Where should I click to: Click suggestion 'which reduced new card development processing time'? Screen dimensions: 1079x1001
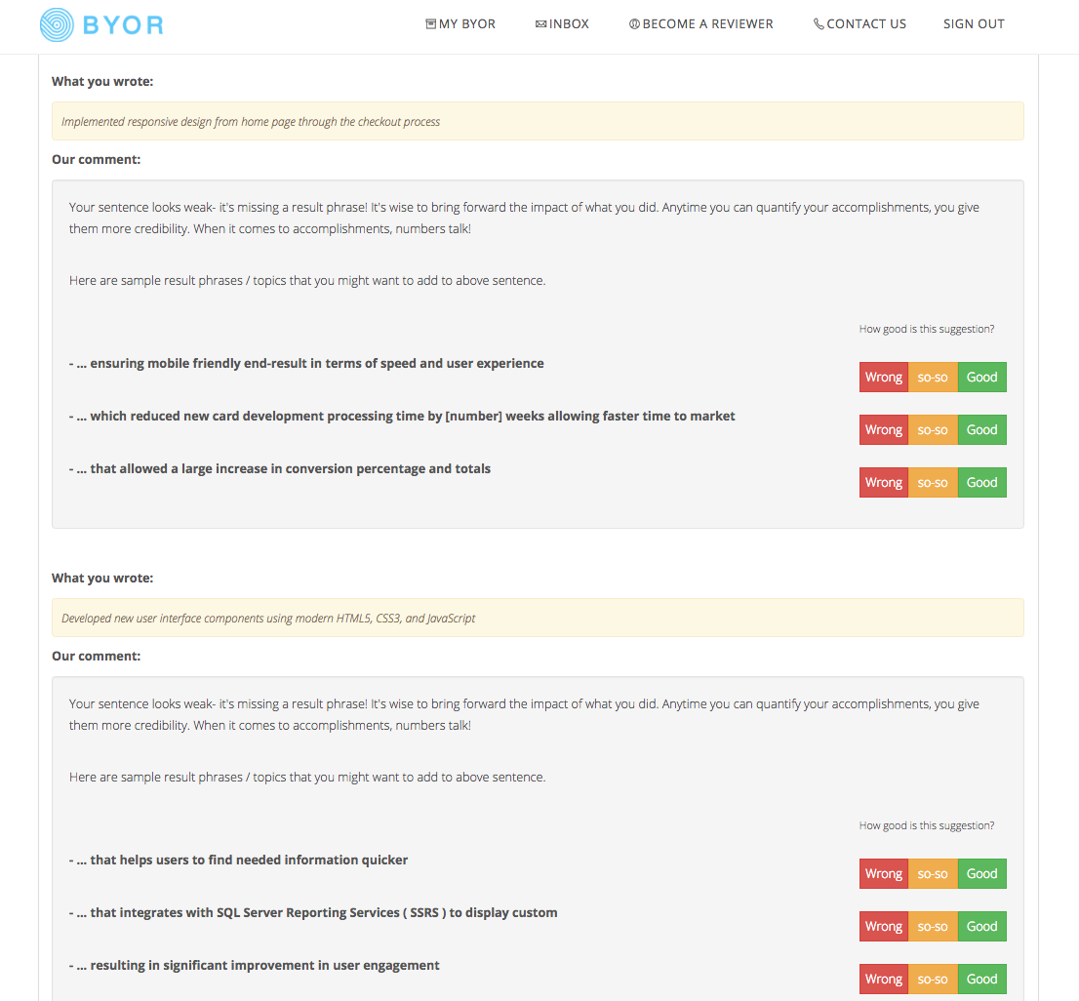[x=402, y=417]
